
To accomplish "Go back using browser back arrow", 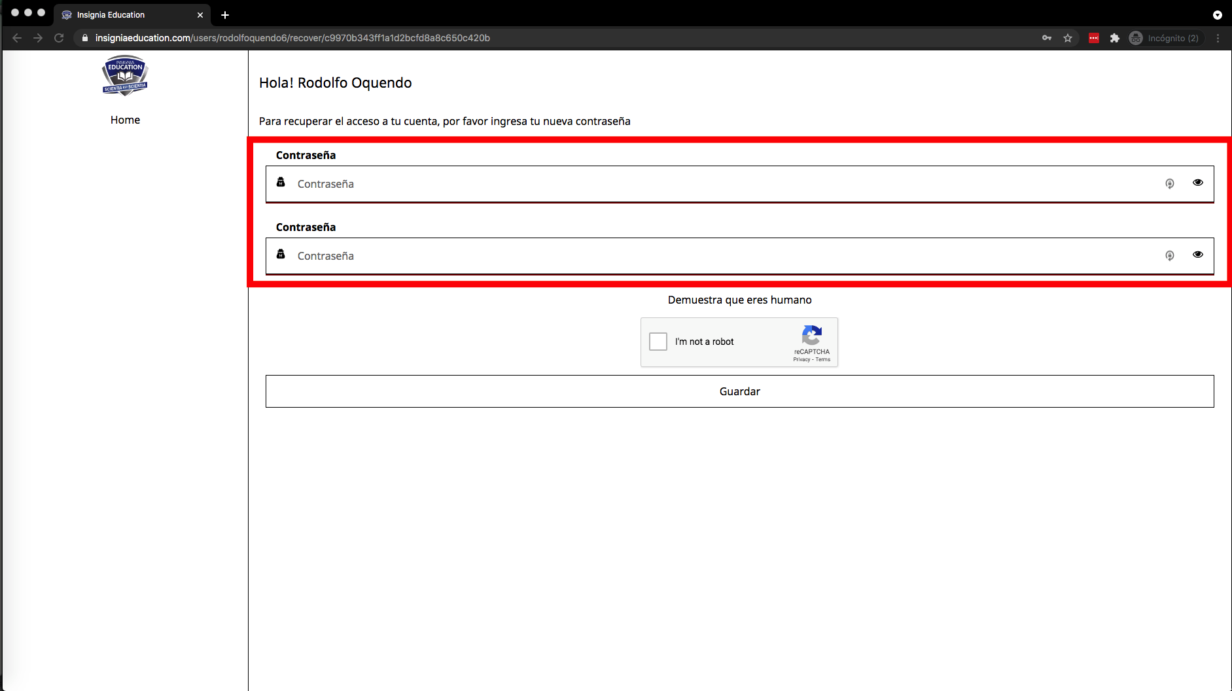I will tap(17, 38).
